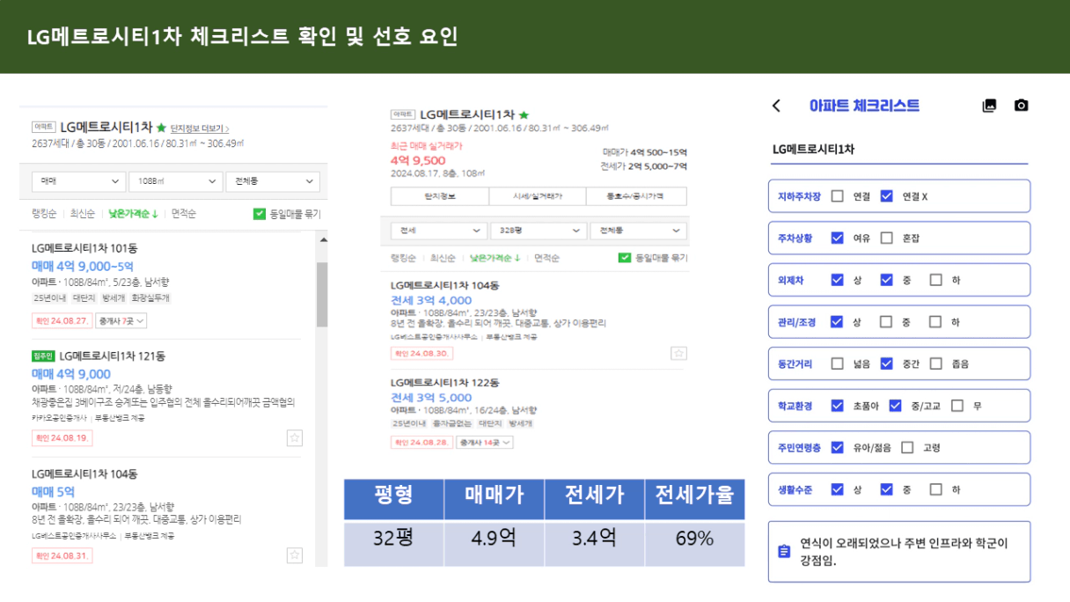Click the green favorite star in the left panel title

[x=161, y=128]
